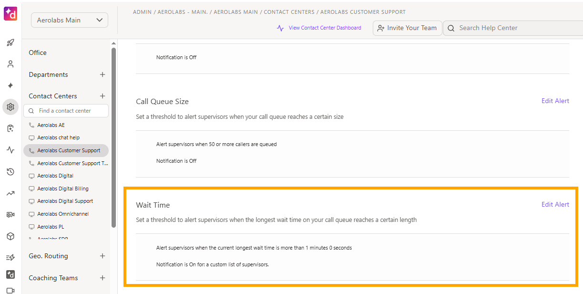Open the person icon in left rail

pos(10,64)
